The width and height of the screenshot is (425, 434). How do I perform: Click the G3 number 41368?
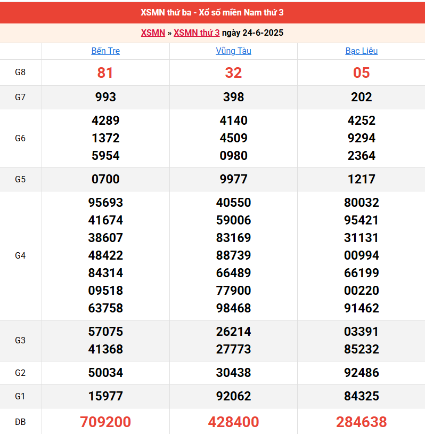click(x=105, y=349)
